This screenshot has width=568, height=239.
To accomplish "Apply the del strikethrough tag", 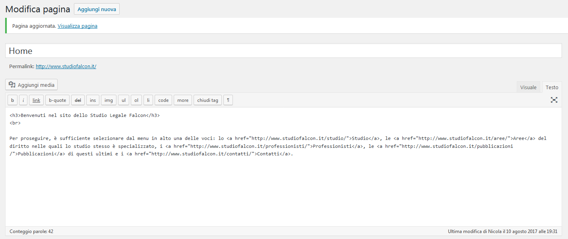I will 78,100.
